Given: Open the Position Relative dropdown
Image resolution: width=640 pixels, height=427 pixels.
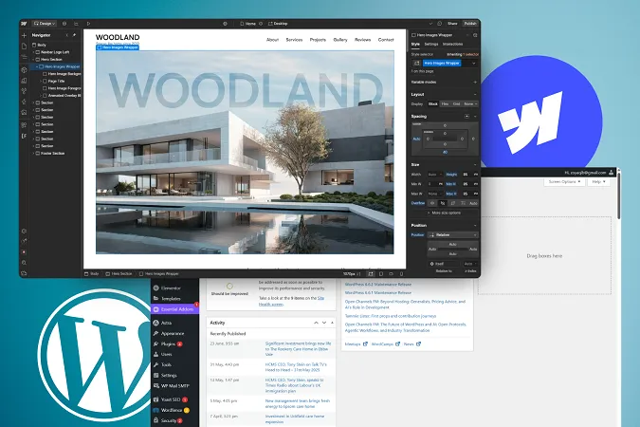Looking at the screenshot, I should point(452,235).
